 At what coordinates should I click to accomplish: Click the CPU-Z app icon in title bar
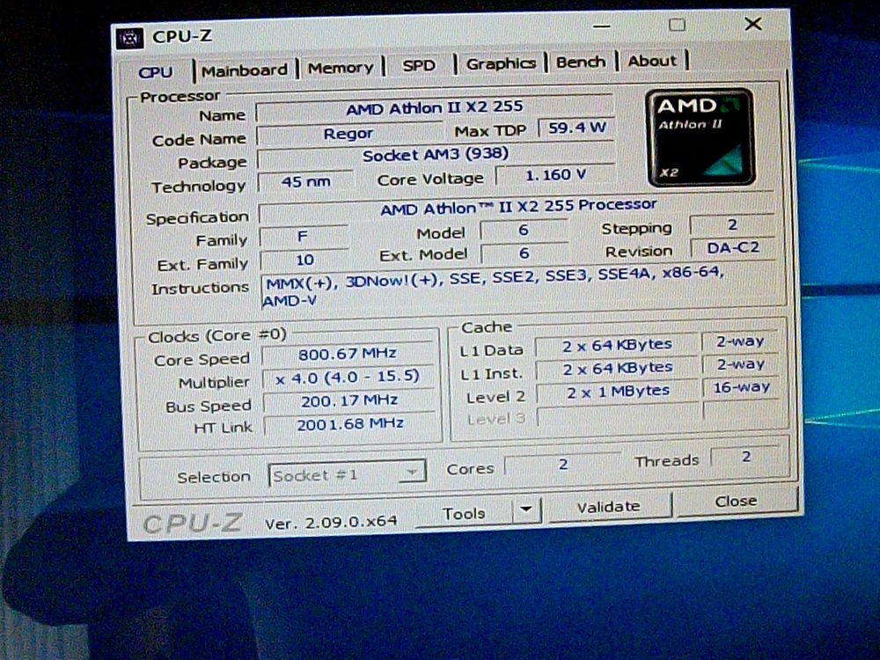pyautogui.click(x=129, y=39)
